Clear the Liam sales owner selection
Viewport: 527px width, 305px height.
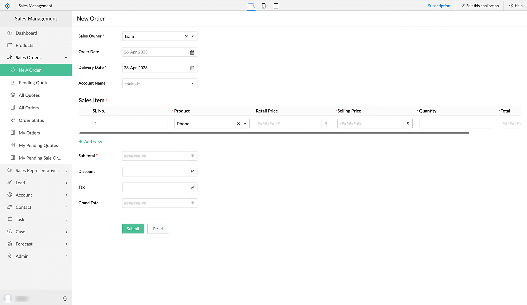click(x=186, y=36)
